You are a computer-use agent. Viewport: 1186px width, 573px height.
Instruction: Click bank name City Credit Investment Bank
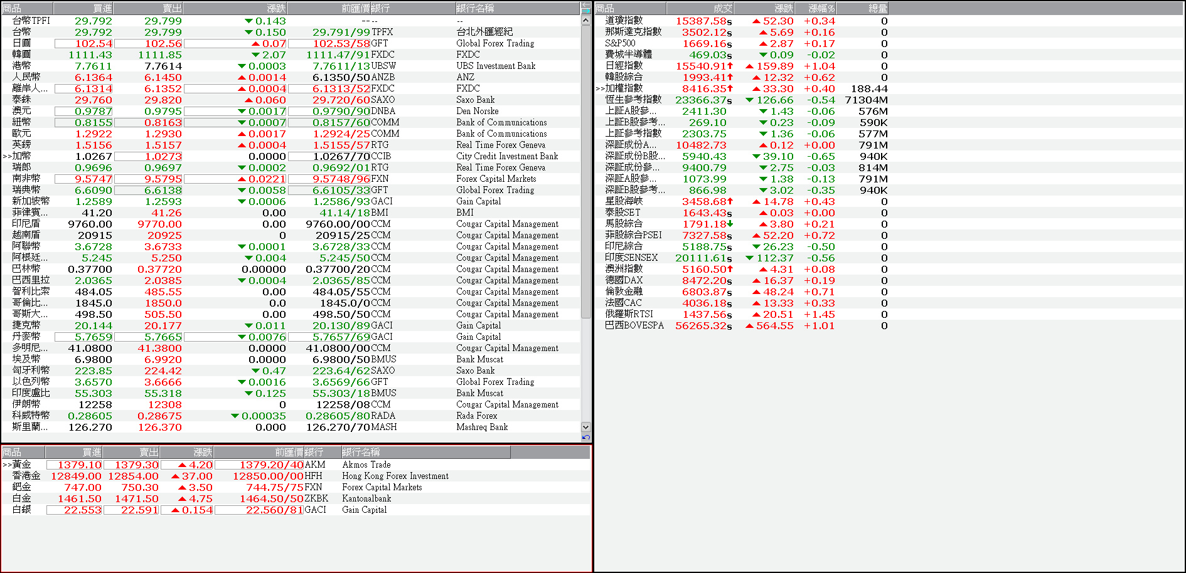507,156
